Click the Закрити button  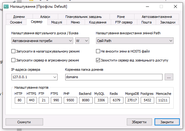pyautogui.click(x=167, y=122)
